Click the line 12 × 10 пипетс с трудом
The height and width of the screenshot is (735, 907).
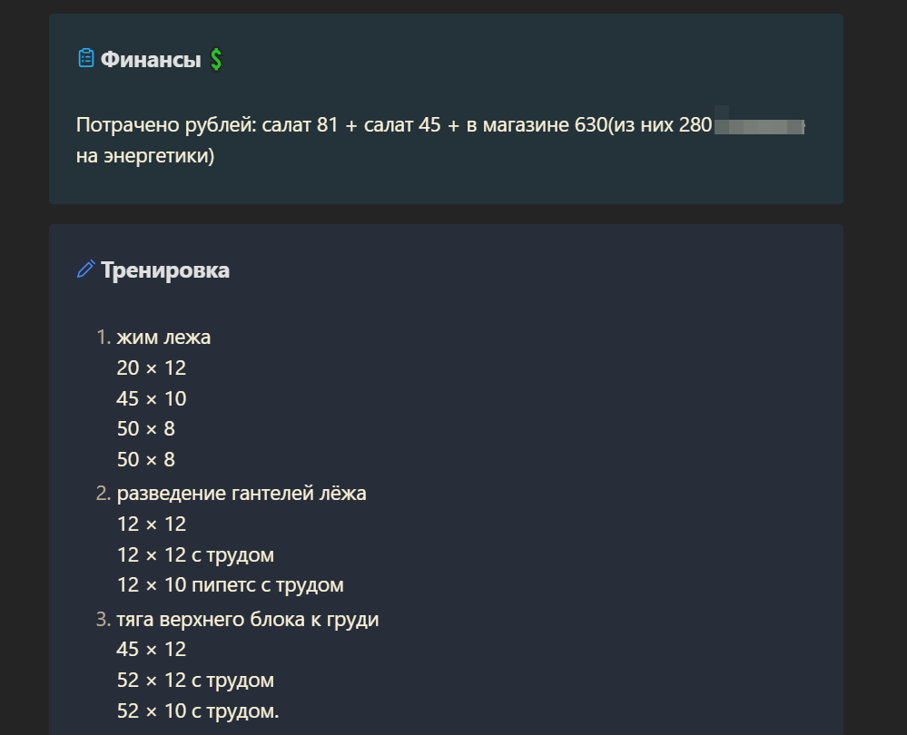(x=231, y=584)
